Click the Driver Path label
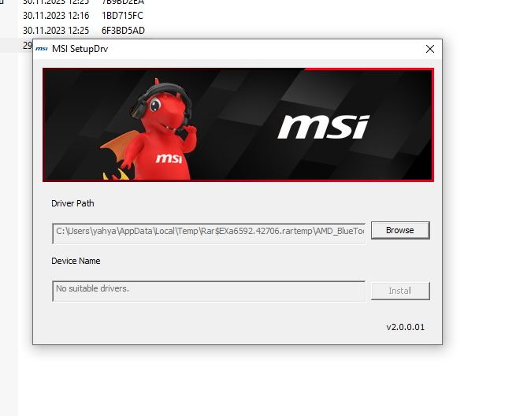This screenshot has width=516, height=416. click(x=72, y=203)
